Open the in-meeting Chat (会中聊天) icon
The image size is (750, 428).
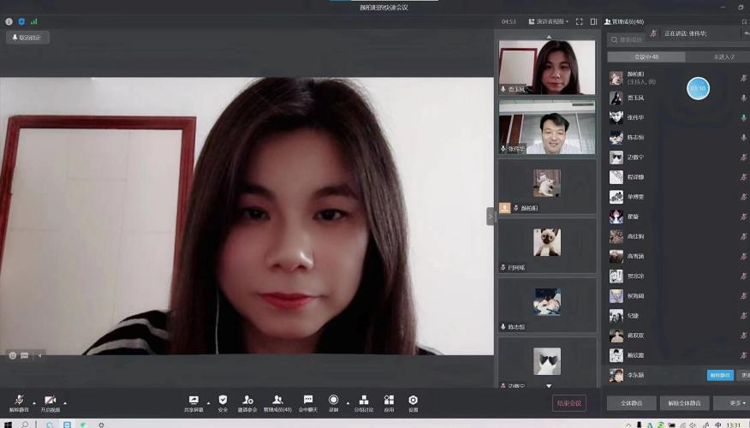pyautogui.click(x=307, y=401)
